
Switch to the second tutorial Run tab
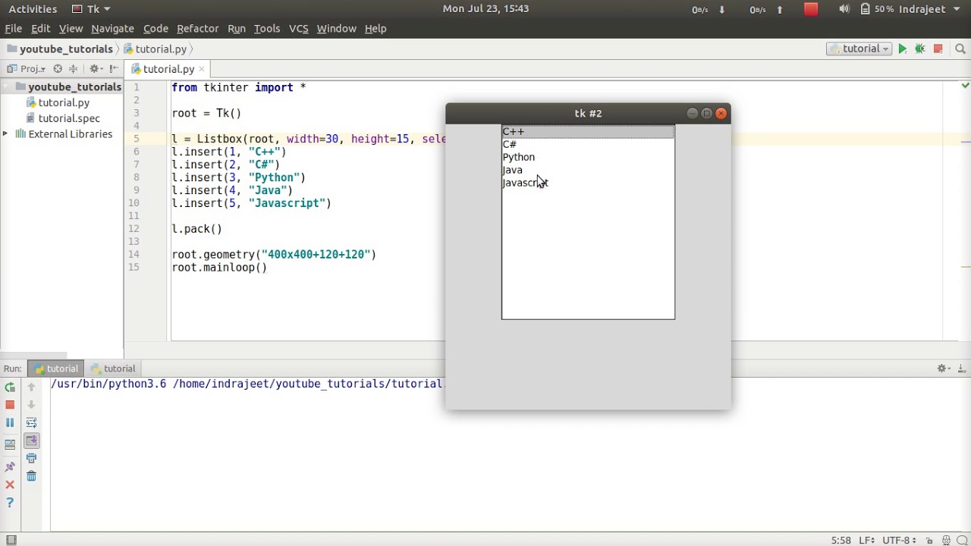coord(112,369)
